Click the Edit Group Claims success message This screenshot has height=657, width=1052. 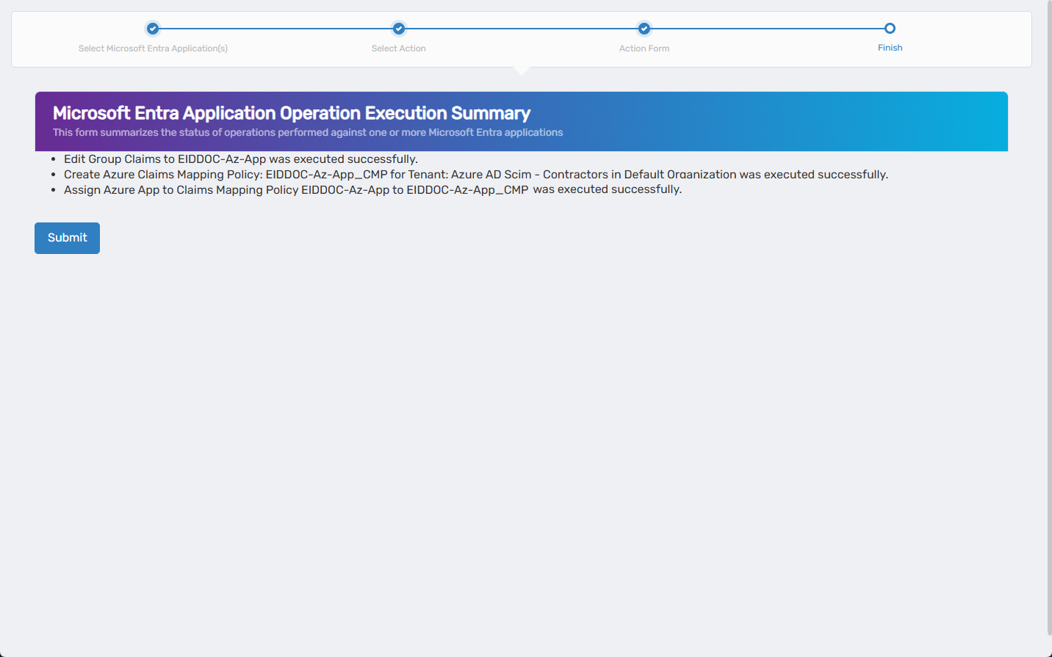241,159
